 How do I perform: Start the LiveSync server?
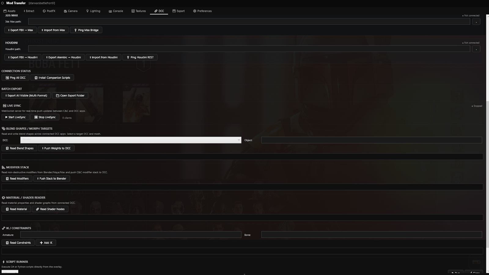coord(15,117)
